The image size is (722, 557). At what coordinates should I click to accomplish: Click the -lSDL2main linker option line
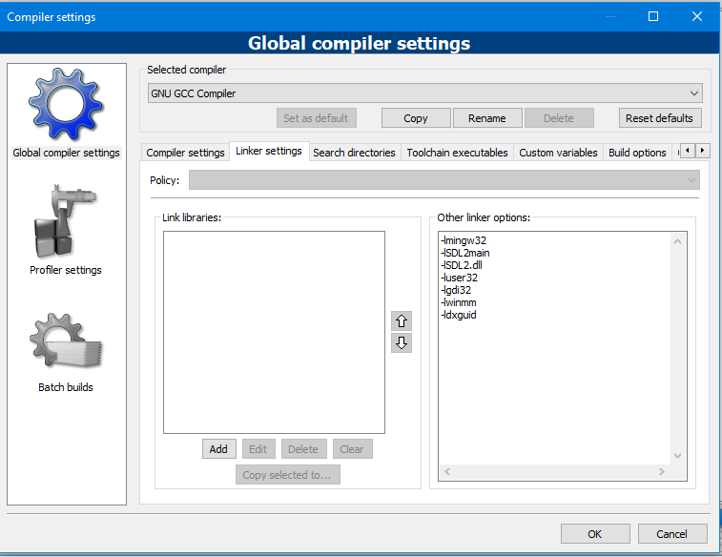pos(465,253)
